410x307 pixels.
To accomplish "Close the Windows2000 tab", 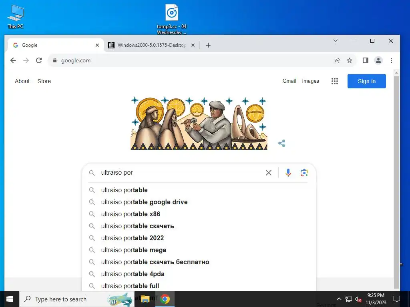I will click(193, 45).
